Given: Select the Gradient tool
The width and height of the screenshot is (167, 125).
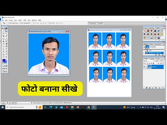Looking at the screenshot, I should (6, 44).
